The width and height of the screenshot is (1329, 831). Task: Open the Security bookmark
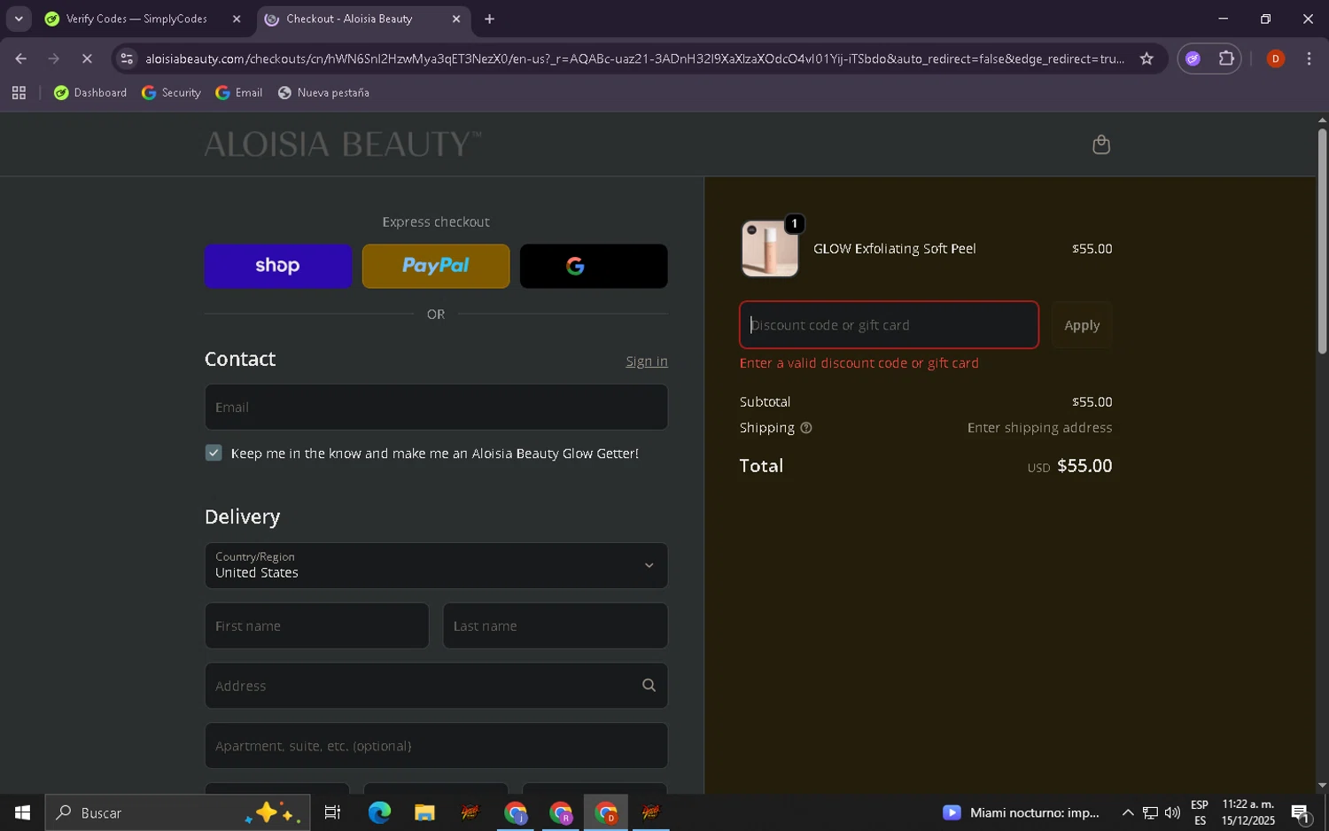pyautogui.click(x=171, y=92)
